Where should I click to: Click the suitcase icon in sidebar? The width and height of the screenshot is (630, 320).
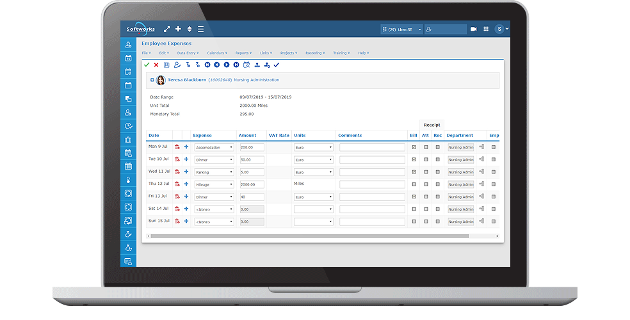point(128,140)
